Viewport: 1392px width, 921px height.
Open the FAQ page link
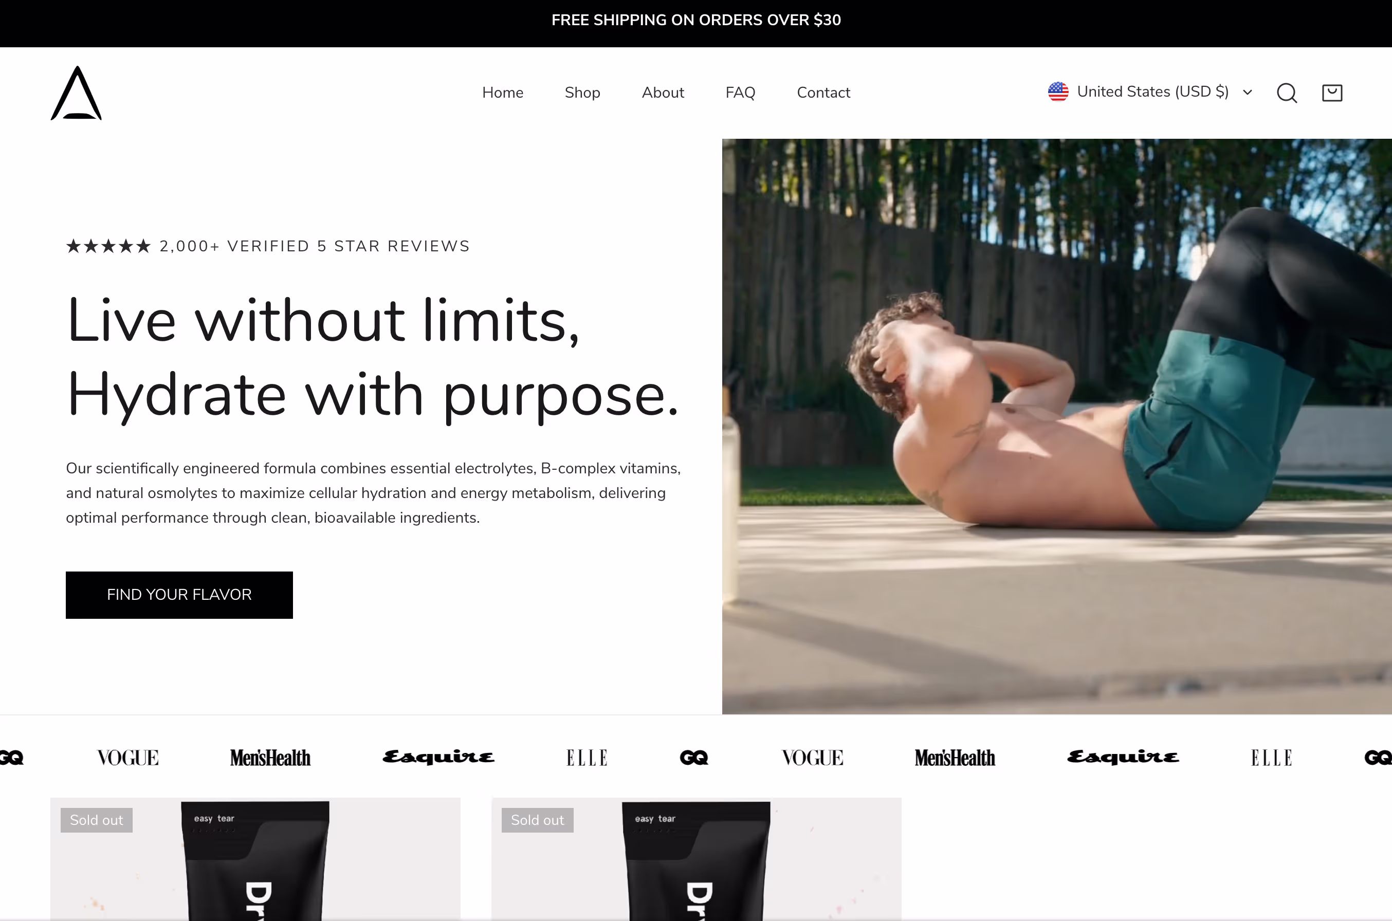pos(740,93)
